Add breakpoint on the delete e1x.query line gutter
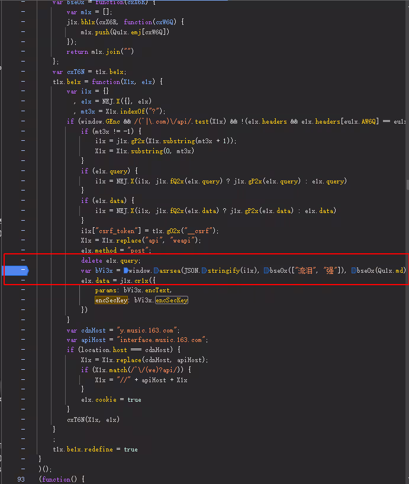This screenshot has height=484, width=409. coord(22,261)
